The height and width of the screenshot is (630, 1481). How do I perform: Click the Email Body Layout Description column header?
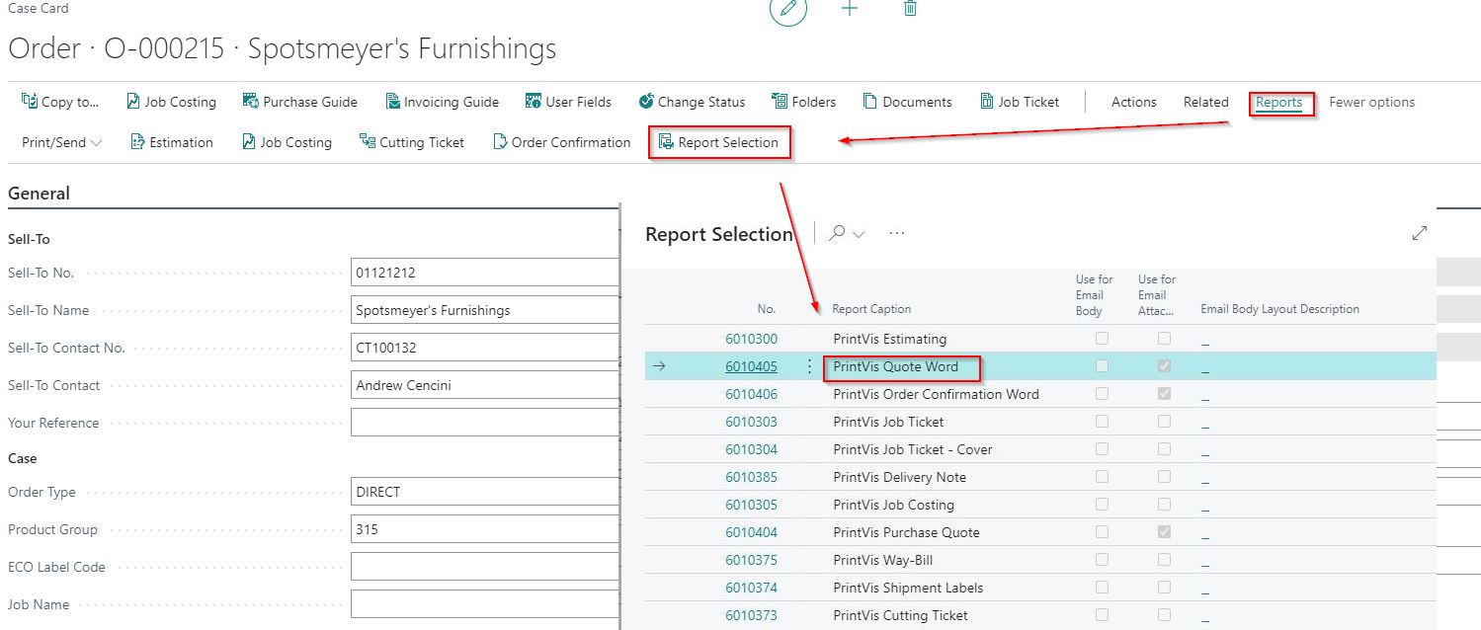(x=1279, y=309)
